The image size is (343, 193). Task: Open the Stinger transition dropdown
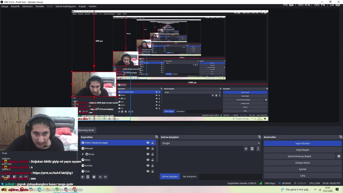tap(211, 143)
